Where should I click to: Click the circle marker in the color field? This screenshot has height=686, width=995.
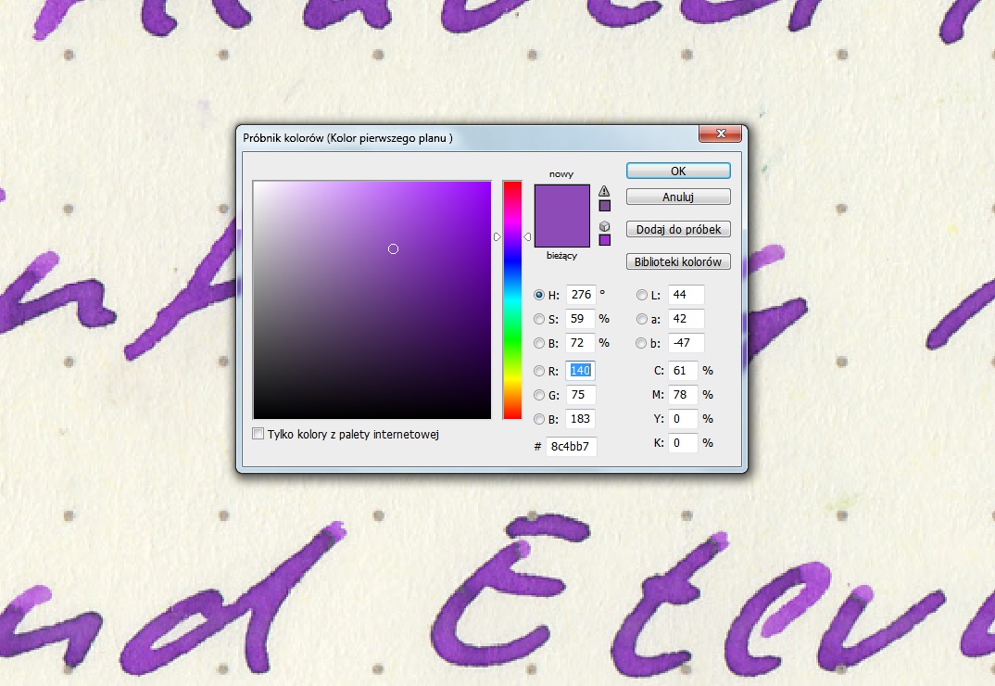pos(393,248)
